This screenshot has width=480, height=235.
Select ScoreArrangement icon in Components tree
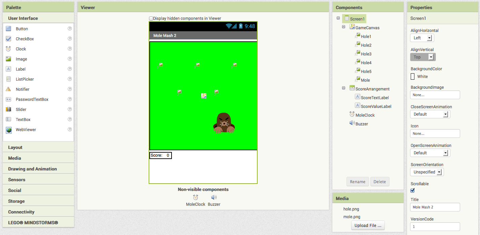[x=352, y=88]
